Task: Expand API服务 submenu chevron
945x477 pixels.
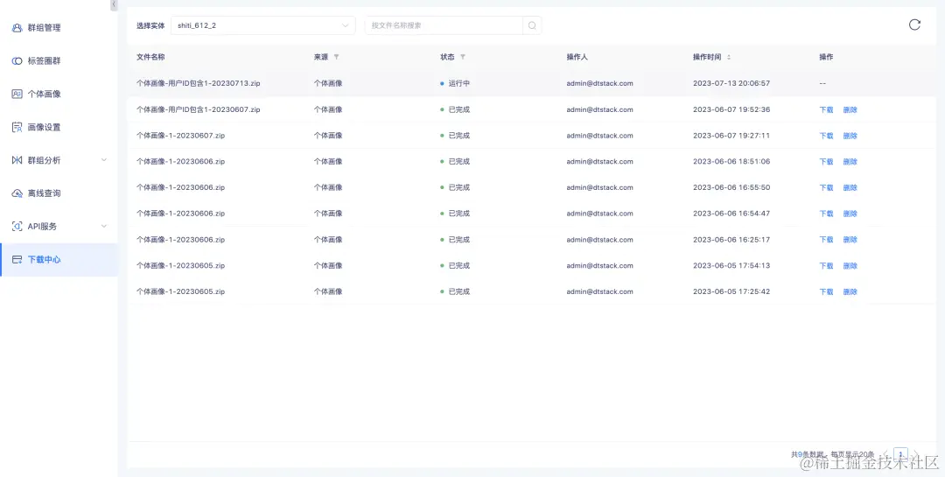Action: pyautogui.click(x=103, y=227)
